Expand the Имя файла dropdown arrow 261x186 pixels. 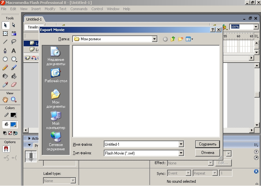click(181, 144)
